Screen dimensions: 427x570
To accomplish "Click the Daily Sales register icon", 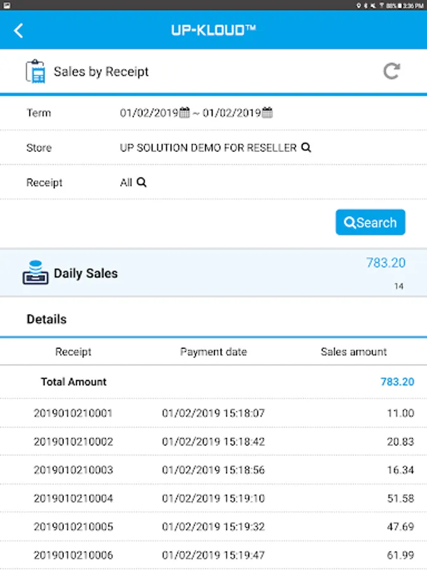I will (x=35, y=272).
